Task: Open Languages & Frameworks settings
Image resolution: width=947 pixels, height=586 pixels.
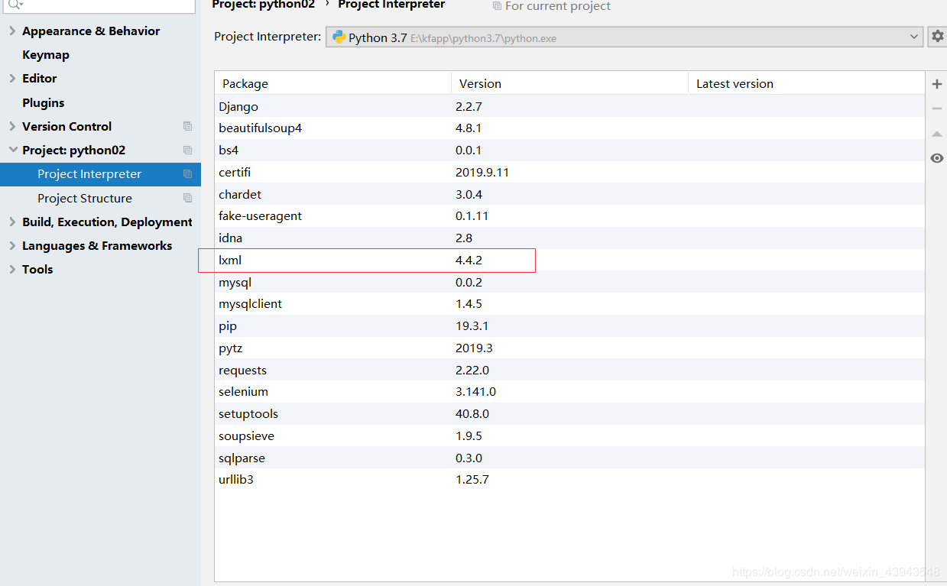Action: (x=97, y=245)
